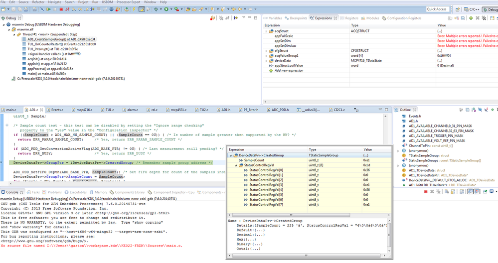Select AD1_CreateSampleGroup() stack frame
Viewport: 498px width, 263px height.
[x=61, y=39]
